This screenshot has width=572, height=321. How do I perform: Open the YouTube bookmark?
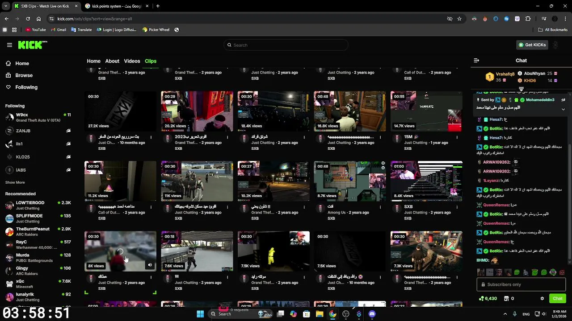(x=36, y=30)
